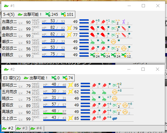Click fleet name E3 掘り(2)

pos(12,78)
